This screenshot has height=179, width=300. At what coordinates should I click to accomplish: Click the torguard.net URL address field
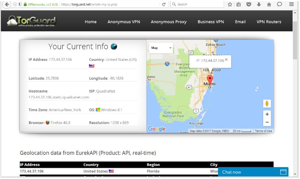(x=110, y=4)
